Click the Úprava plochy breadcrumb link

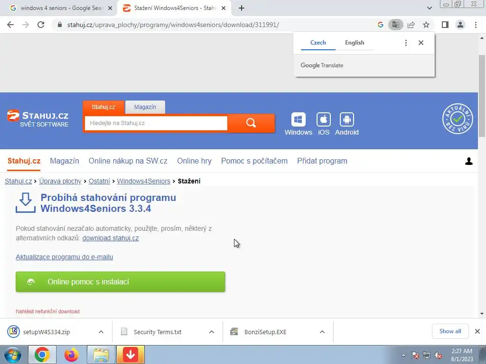click(x=60, y=181)
